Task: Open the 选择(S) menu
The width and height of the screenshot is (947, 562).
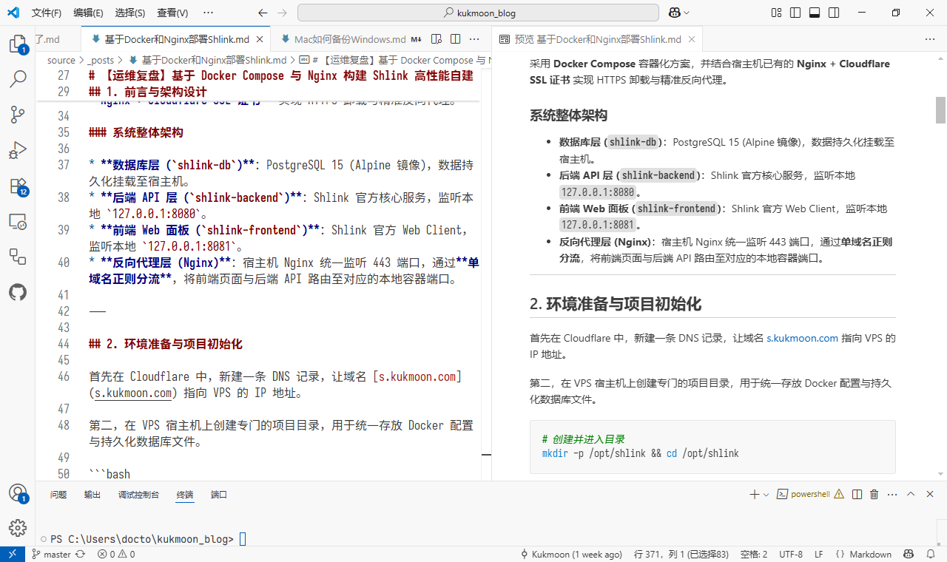Action: [x=130, y=13]
